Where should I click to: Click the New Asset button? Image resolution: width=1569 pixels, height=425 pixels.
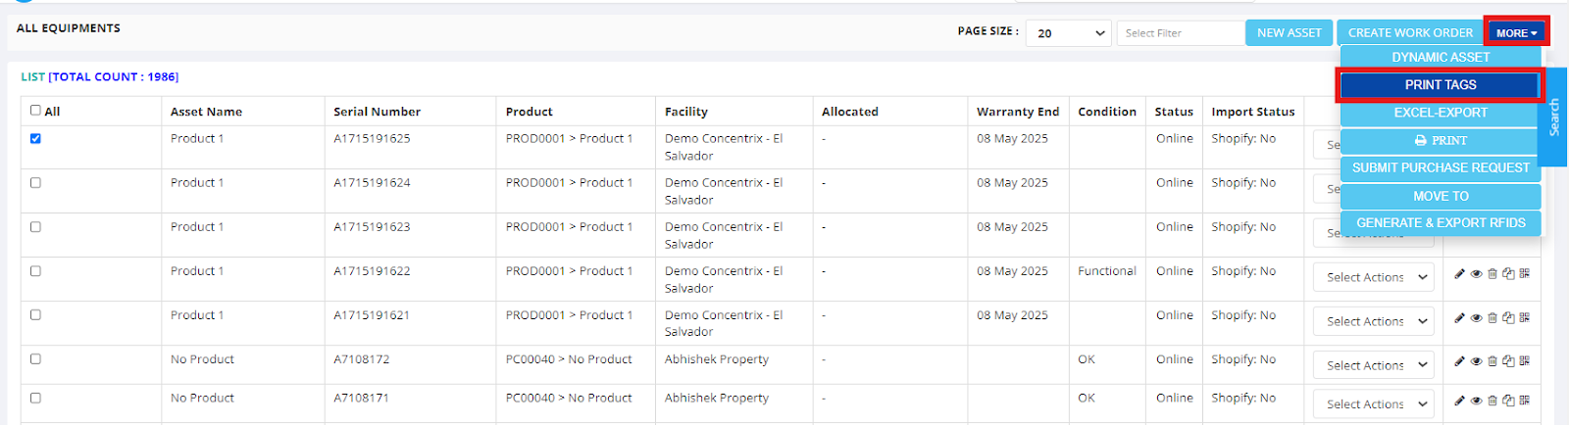(1289, 33)
